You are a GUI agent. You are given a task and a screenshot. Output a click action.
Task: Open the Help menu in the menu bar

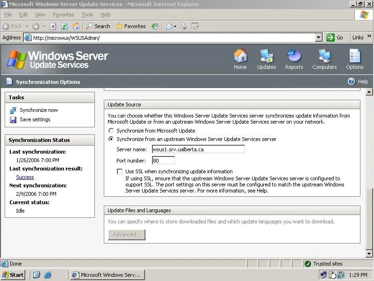tap(106, 15)
